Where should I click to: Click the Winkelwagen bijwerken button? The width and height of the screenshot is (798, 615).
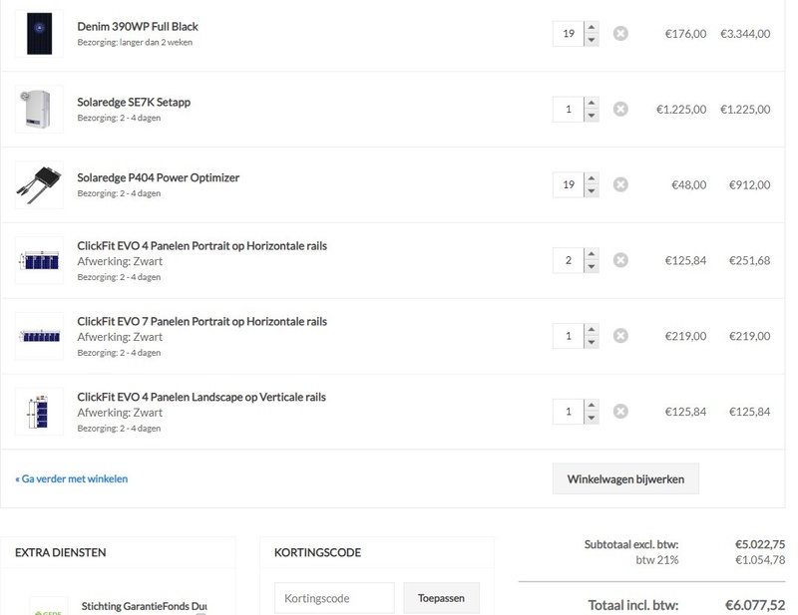625,479
